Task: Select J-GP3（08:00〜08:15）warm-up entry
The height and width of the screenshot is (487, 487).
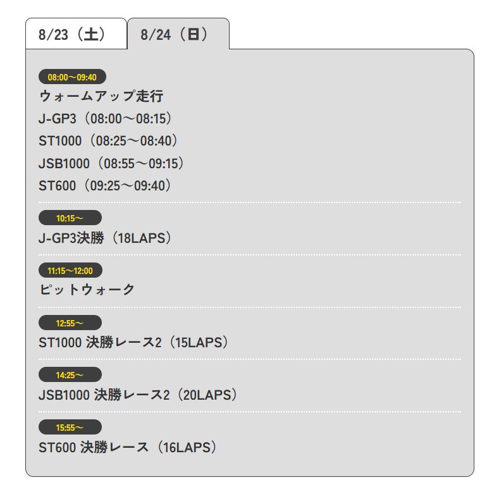Action: (106, 118)
